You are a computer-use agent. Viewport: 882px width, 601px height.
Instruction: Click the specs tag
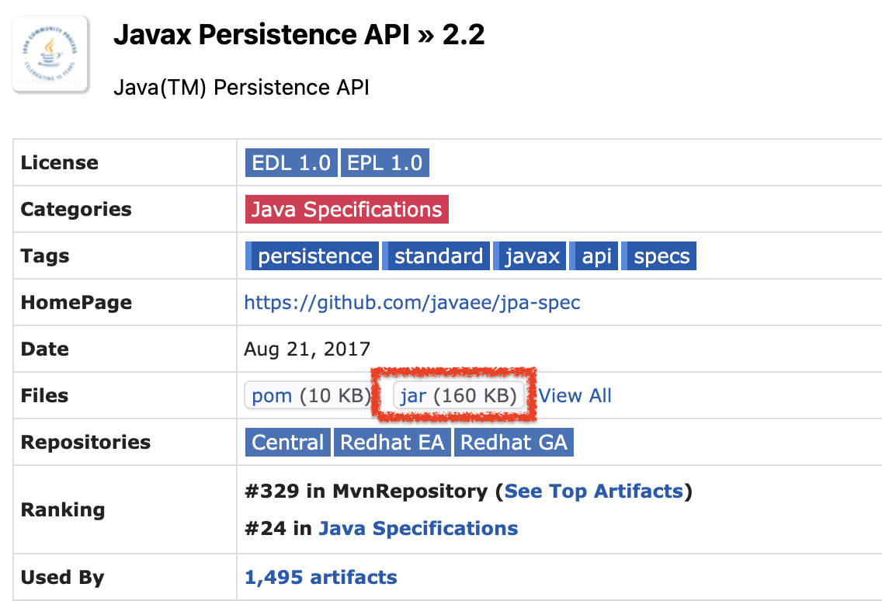(658, 256)
